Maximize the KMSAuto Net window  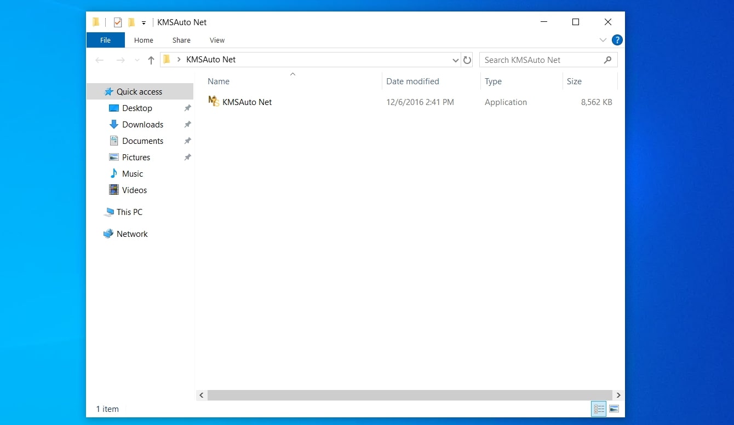(x=576, y=22)
